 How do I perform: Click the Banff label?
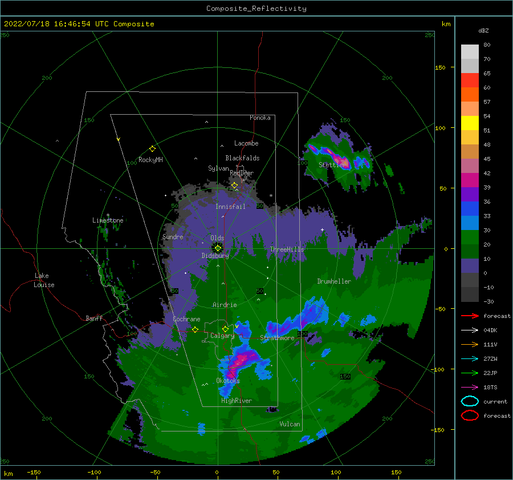(x=94, y=318)
